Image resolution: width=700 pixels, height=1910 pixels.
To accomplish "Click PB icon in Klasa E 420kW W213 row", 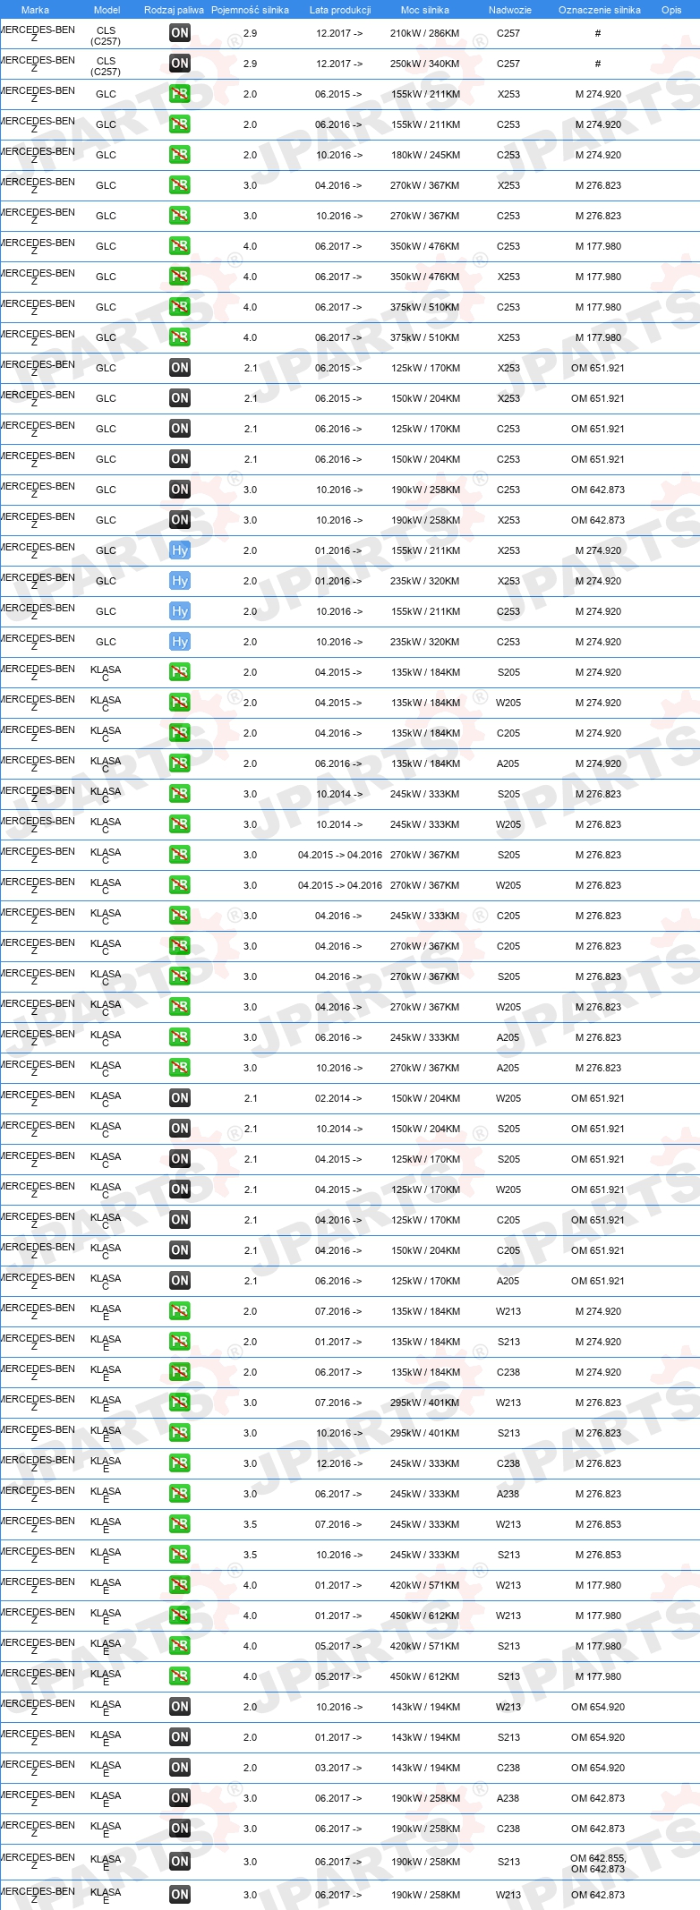I will click(x=180, y=1585).
